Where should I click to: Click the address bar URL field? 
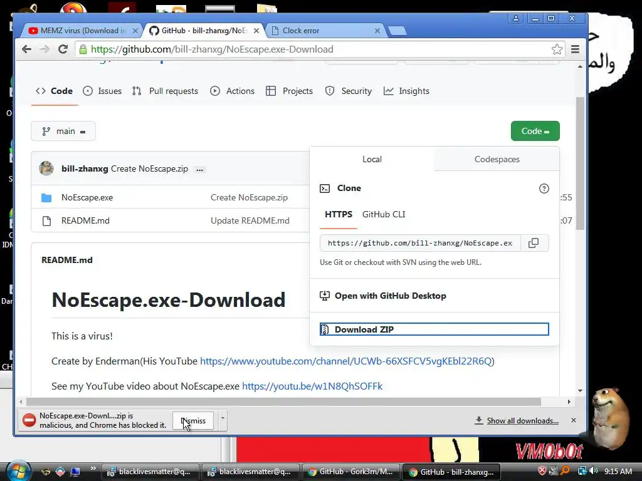(319, 49)
